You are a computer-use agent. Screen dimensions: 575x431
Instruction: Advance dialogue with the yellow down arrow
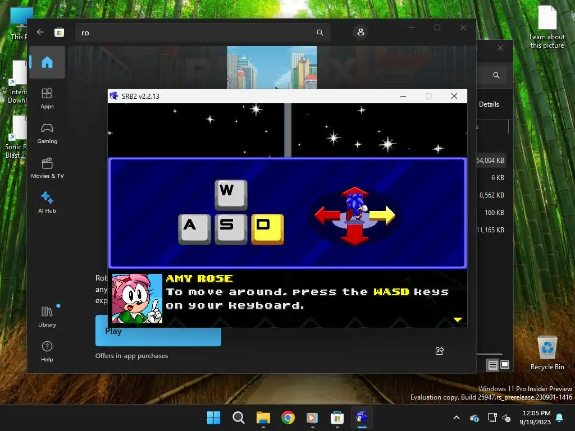457,319
